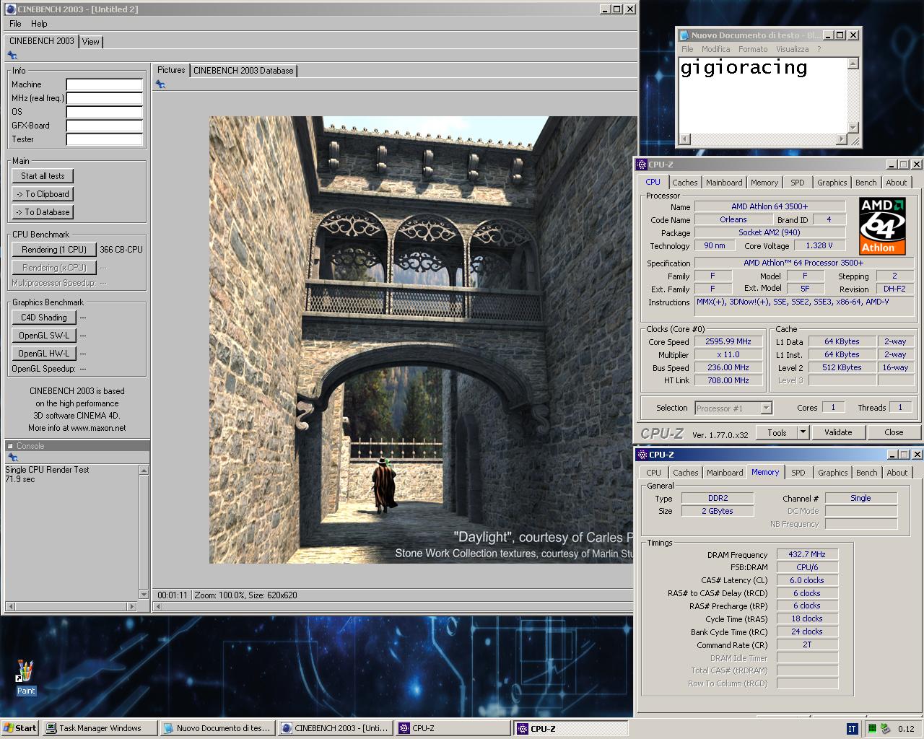Open the Modifica menu in Notepad
The height and width of the screenshot is (739, 924).
pyautogui.click(x=715, y=49)
